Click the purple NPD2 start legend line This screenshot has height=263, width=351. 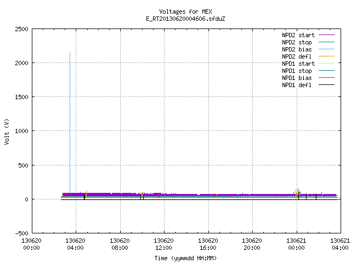[326, 35]
